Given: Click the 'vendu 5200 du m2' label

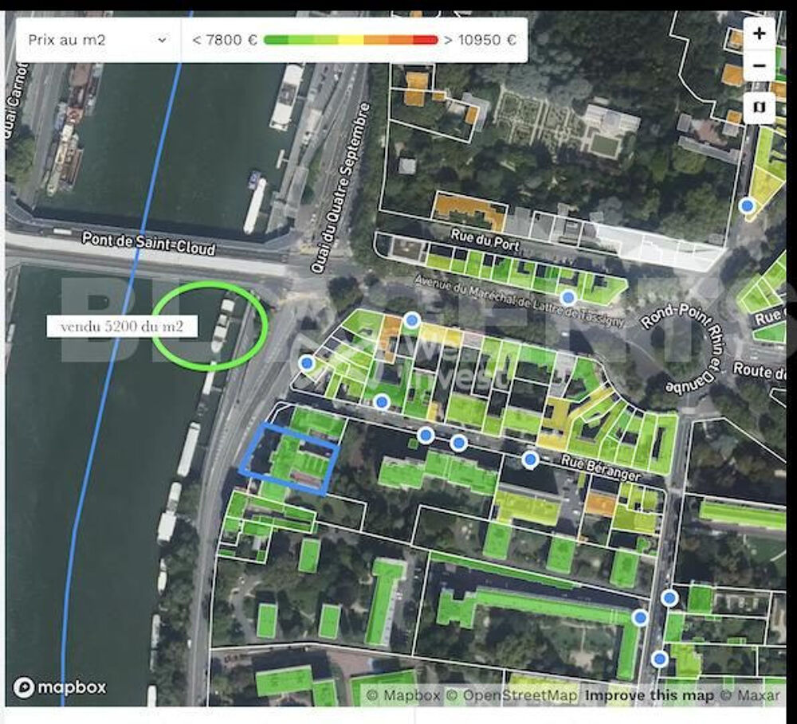Looking at the screenshot, I should click(121, 327).
